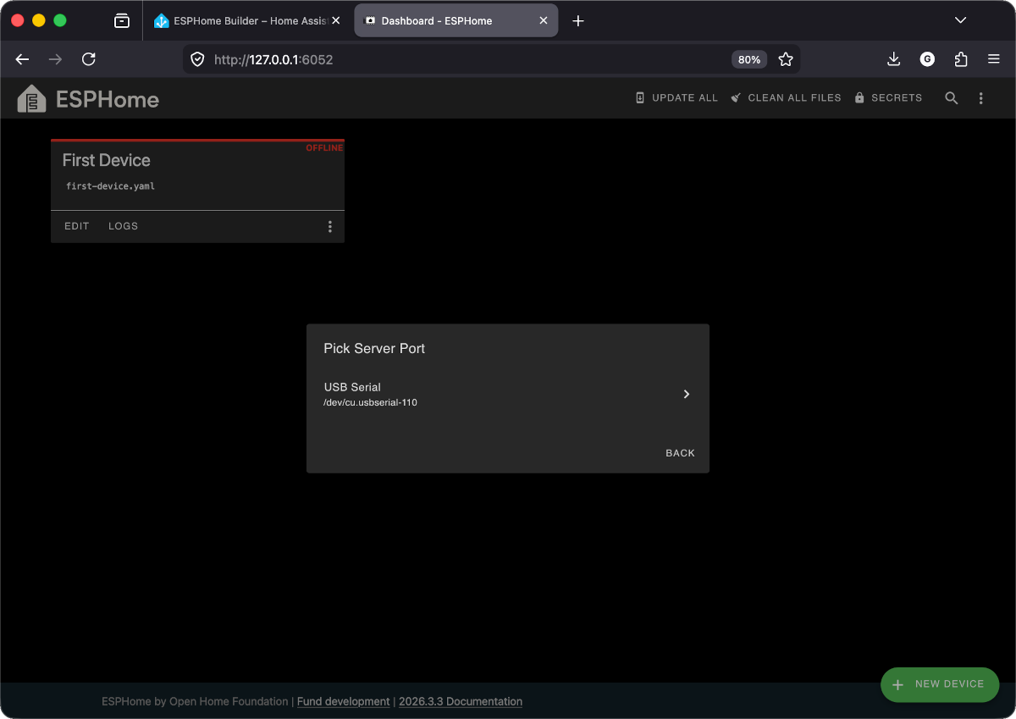Viewport: 1016px width, 719px height.
Task: Click the browser forward arrow
Action: 56,59
